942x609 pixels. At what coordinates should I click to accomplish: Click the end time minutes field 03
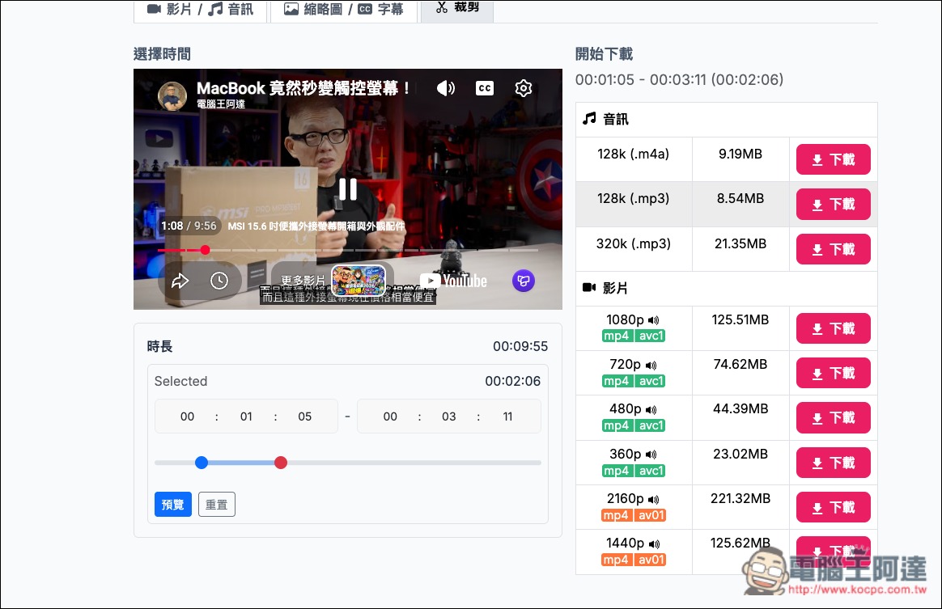(449, 417)
